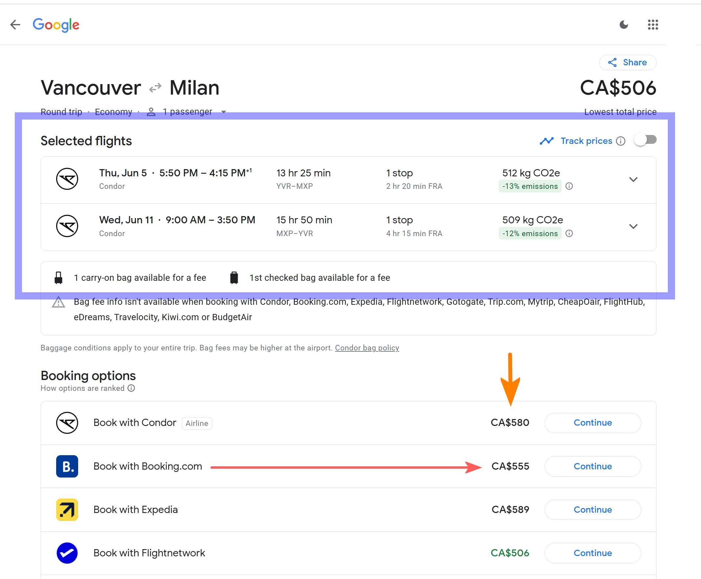Click the -13% emissions badge
Screen dimensions: 701x579
tap(530, 186)
